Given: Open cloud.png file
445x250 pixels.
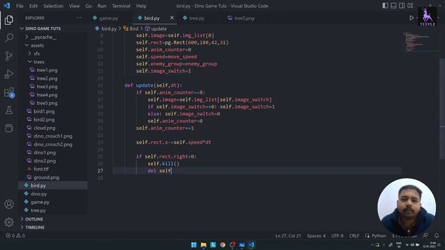Looking at the screenshot, I should click(44, 128).
